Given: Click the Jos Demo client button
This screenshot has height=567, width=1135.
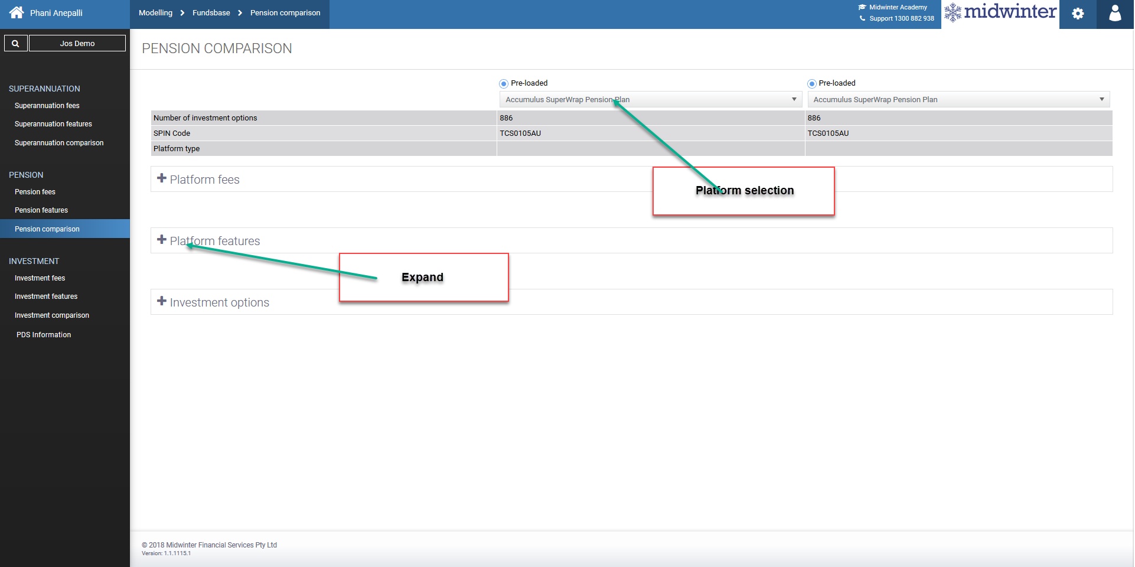Looking at the screenshot, I should (77, 43).
